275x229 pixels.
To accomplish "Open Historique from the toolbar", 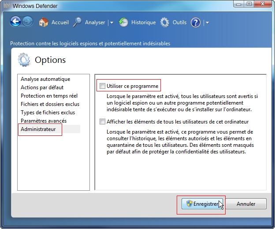I will click(144, 22).
